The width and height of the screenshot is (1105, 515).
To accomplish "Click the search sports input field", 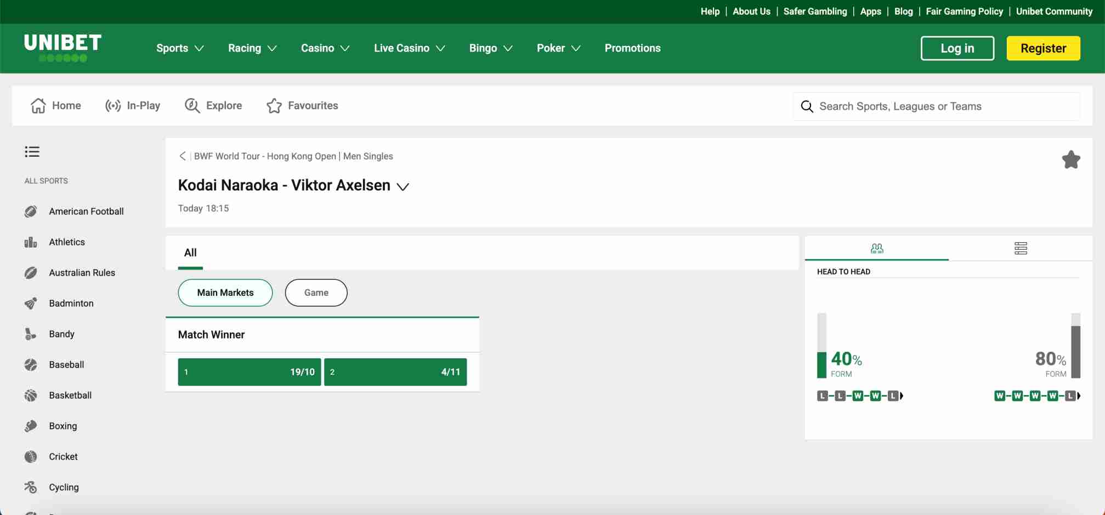I will coord(936,106).
